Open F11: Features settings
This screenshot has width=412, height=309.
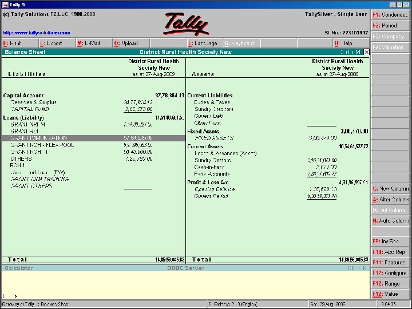coord(390,263)
